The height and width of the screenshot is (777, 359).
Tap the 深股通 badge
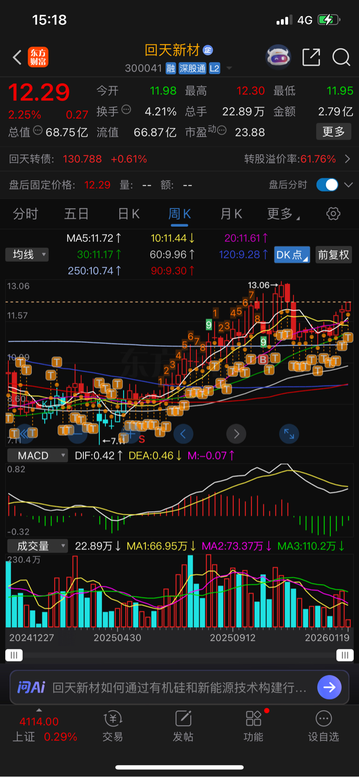pyautogui.click(x=193, y=69)
